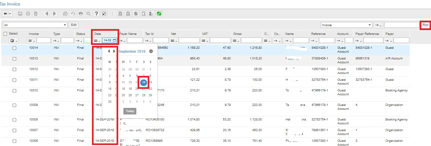Click the print icon

(x=81, y=14)
